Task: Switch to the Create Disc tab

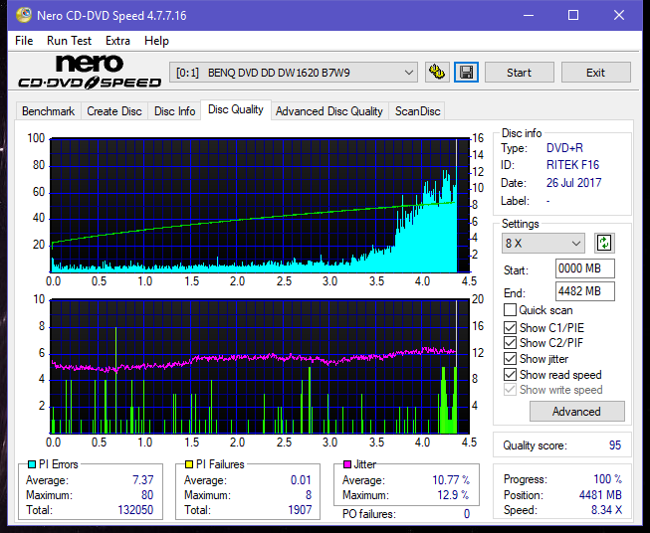Action: tap(114, 111)
